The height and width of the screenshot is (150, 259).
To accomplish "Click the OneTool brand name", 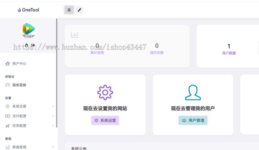I will tap(31, 10).
